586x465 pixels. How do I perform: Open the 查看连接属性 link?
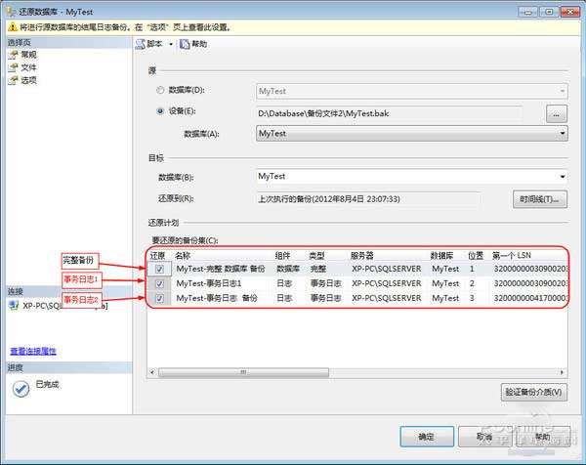point(33,351)
